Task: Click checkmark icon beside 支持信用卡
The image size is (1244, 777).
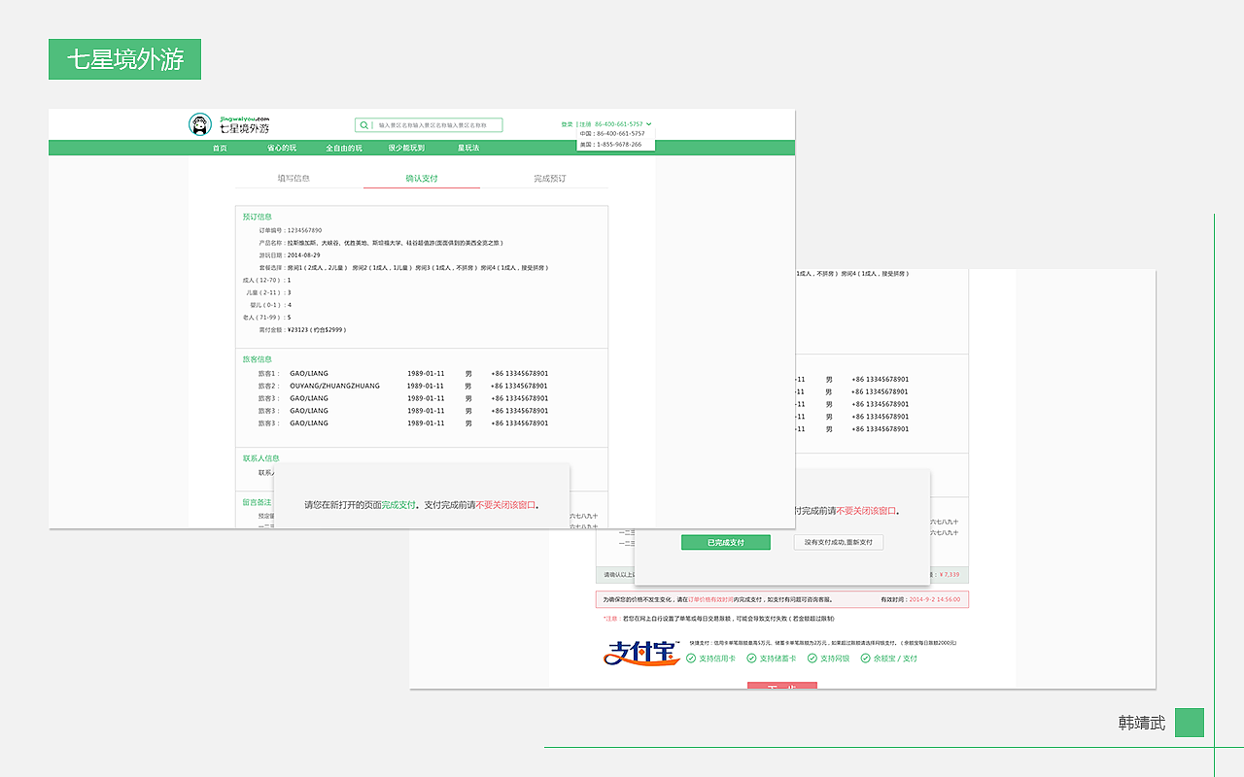Action: [691, 659]
